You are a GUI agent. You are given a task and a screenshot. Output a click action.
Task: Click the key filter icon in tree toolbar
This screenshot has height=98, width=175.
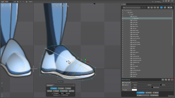pyautogui.click(x=165, y=8)
